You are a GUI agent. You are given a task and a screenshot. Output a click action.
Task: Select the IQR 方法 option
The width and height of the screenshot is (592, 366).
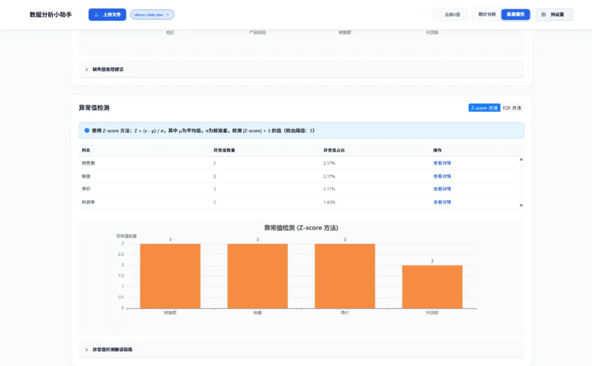click(x=511, y=108)
